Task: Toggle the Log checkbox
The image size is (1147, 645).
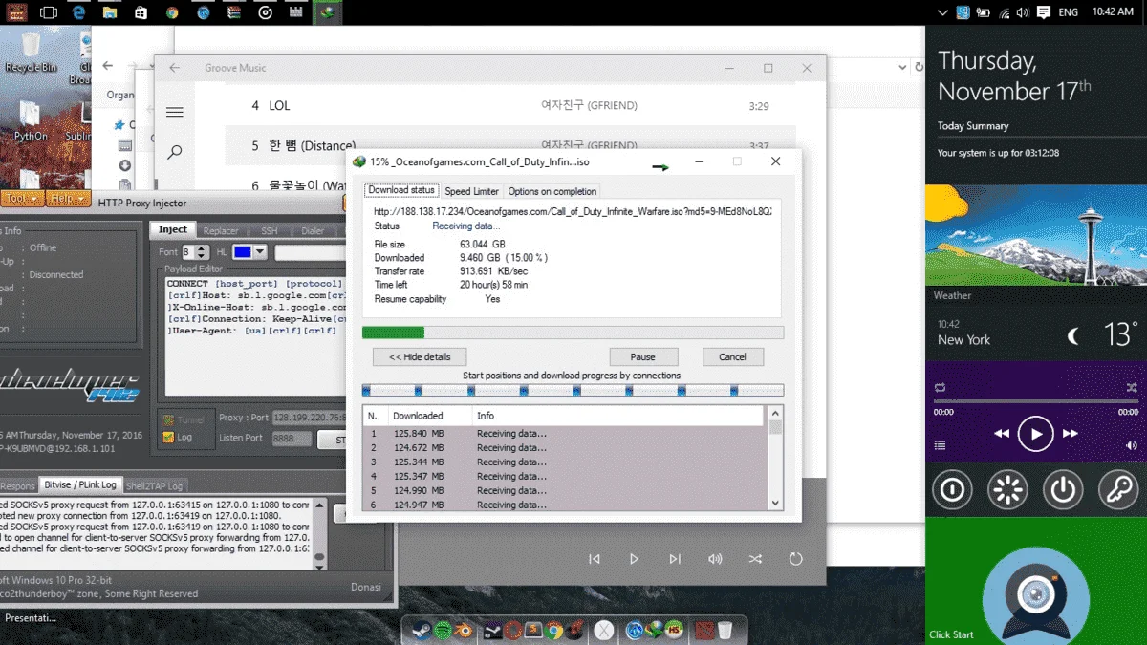Action: pyautogui.click(x=169, y=437)
